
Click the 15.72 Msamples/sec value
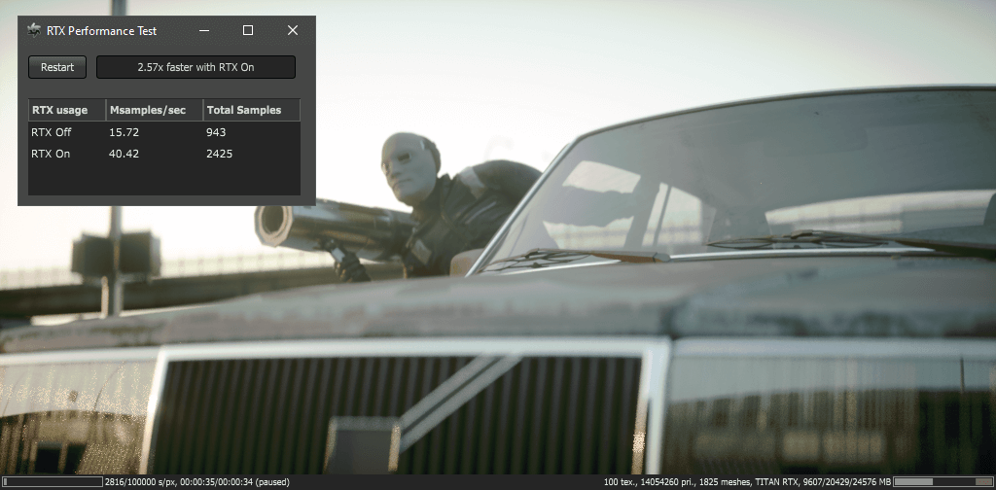point(124,132)
